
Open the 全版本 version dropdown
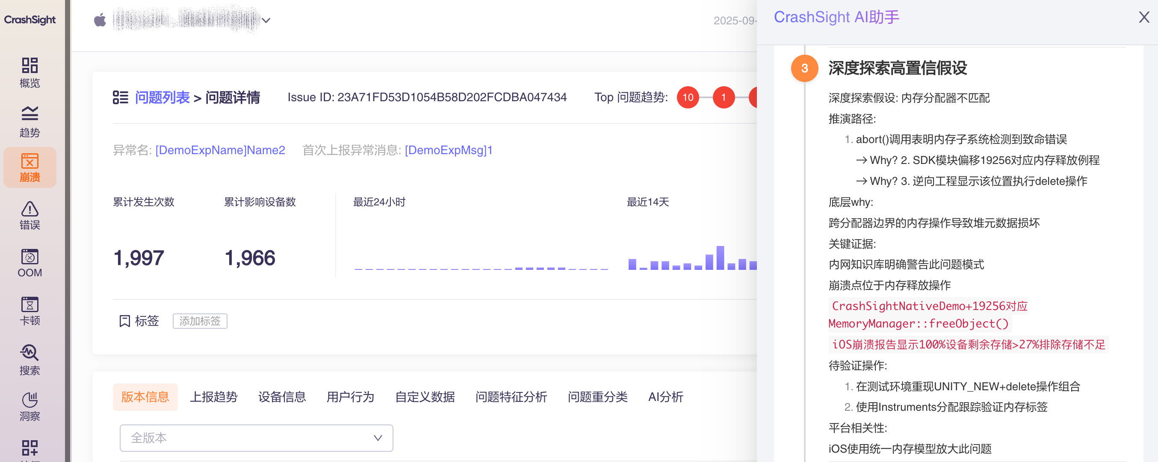click(x=256, y=438)
